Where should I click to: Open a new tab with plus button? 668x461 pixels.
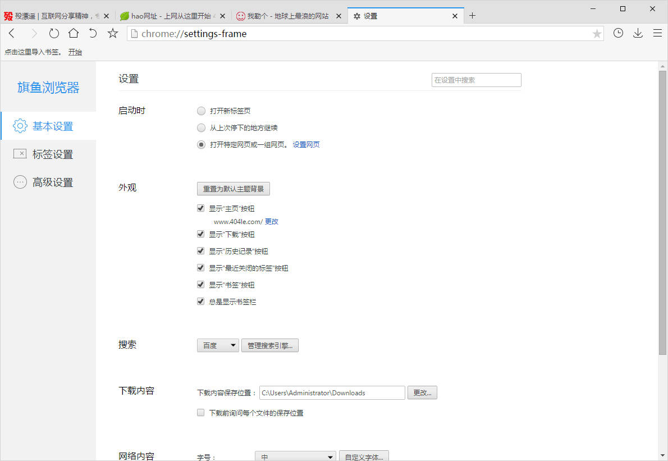[x=472, y=16]
